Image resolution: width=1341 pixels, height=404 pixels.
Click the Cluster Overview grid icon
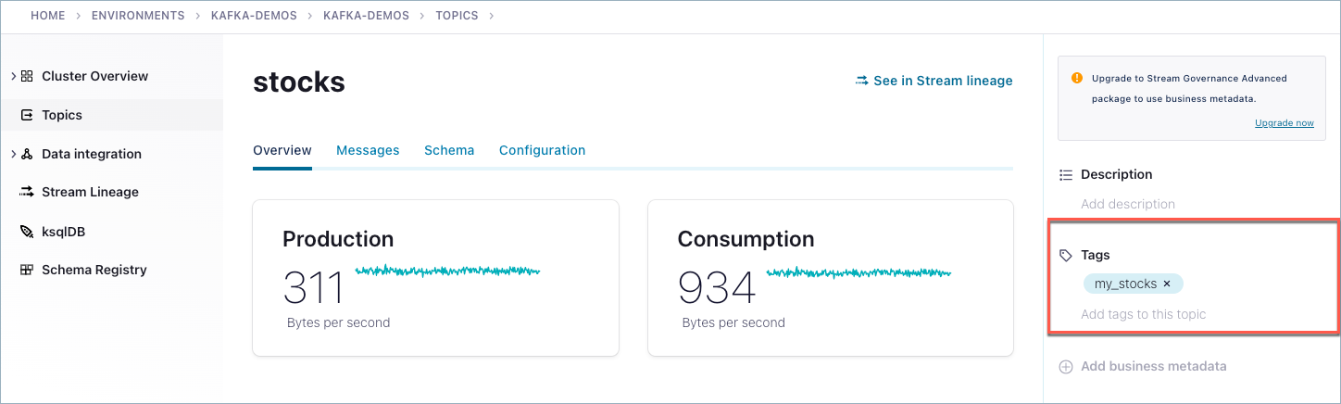click(27, 76)
